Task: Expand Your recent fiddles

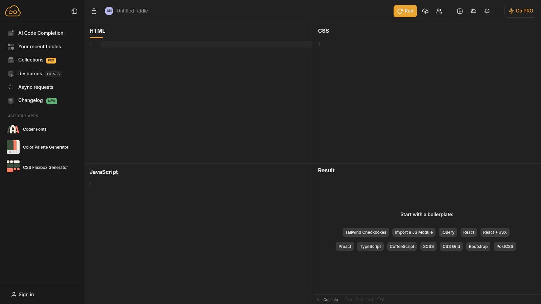Action: pyautogui.click(x=40, y=46)
